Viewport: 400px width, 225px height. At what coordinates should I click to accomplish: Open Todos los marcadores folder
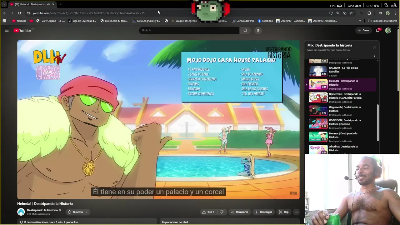pos(382,21)
